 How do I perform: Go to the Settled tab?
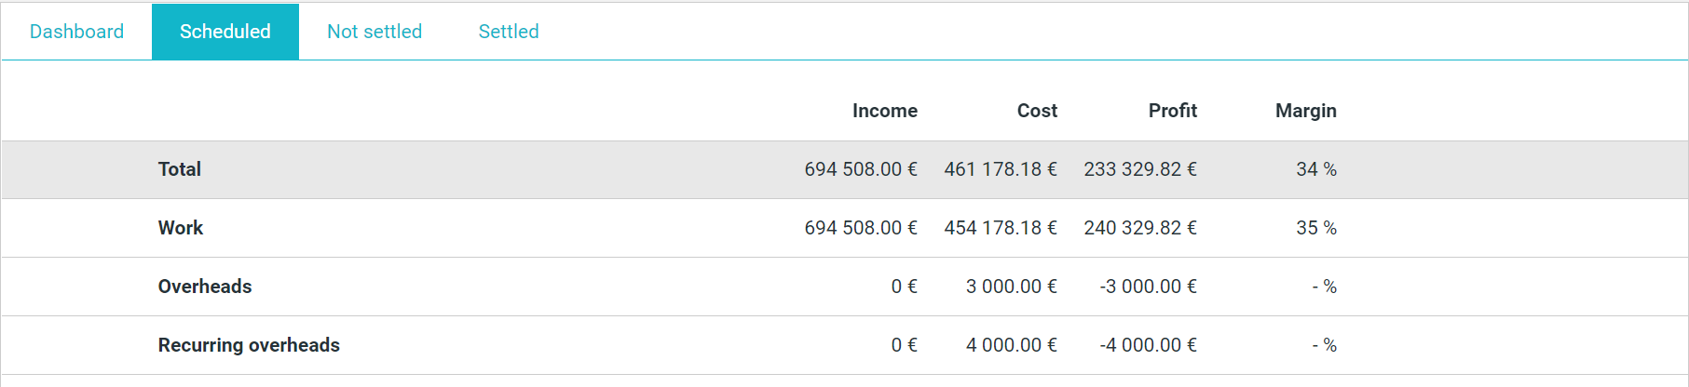[509, 32]
